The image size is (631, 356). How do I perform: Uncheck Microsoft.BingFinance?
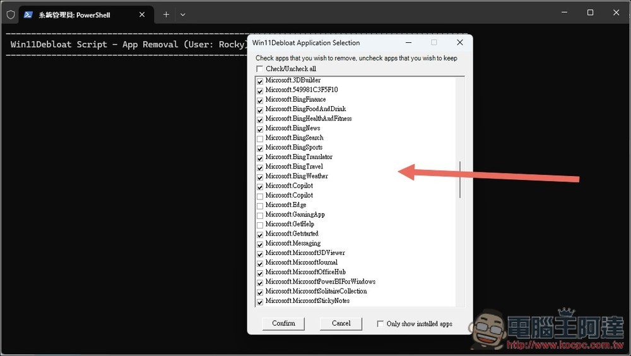click(260, 101)
